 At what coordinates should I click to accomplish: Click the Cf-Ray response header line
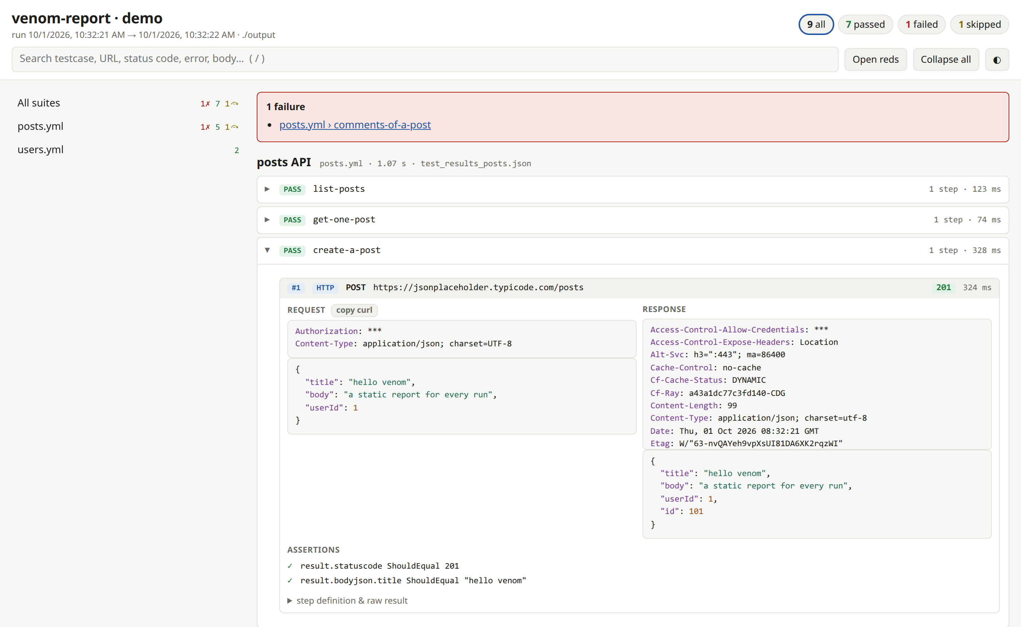718,393
